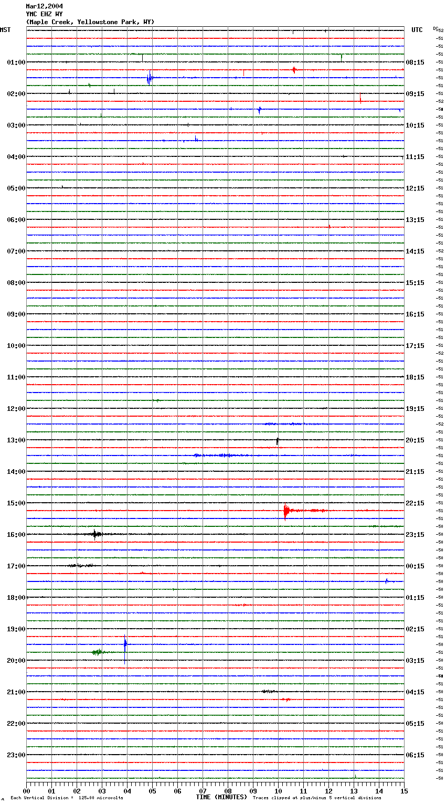Select the 02:00 MST row label
This screenshot has height=805, width=446.
[16, 94]
